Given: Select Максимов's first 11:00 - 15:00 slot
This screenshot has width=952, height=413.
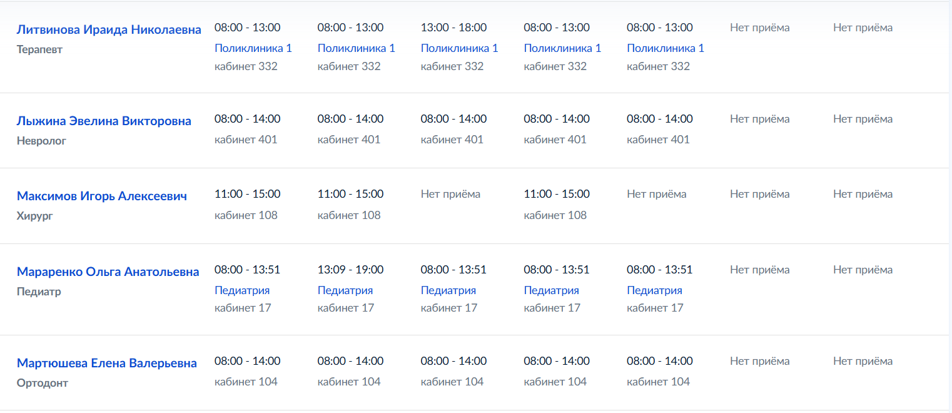Looking at the screenshot, I should tap(247, 194).
